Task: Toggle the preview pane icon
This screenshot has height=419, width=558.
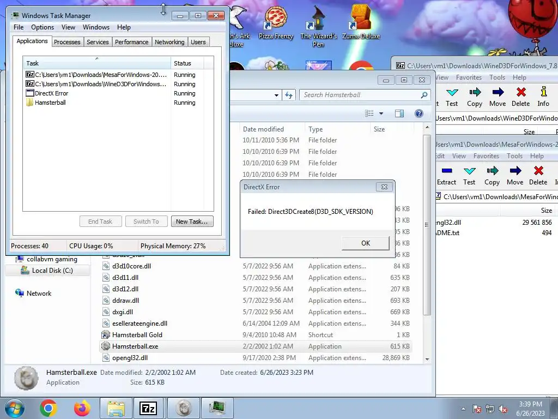Action: tap(399, 113)
